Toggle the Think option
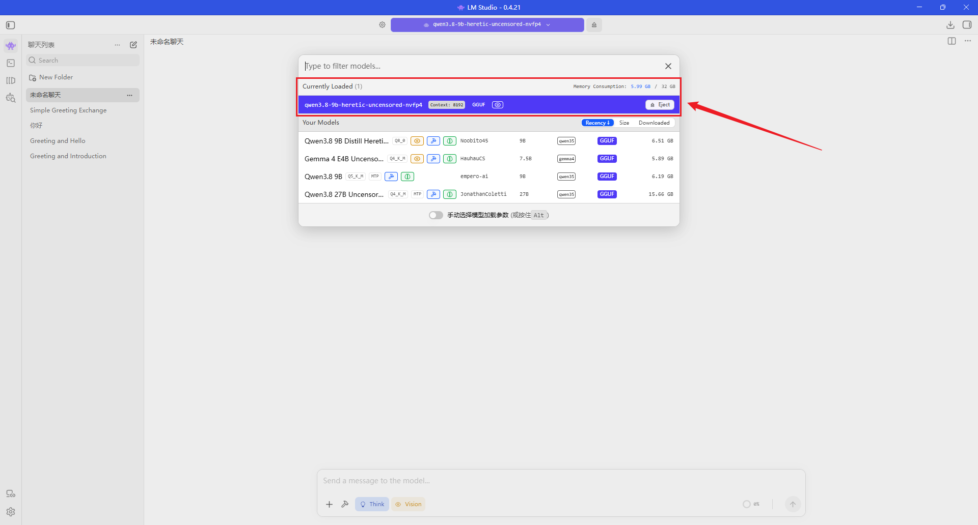The height and width of the screenshot is (525, 978). point(372,504)
